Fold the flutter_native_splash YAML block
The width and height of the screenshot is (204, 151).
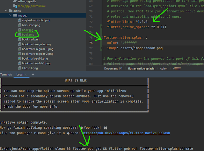coord(102,38)
